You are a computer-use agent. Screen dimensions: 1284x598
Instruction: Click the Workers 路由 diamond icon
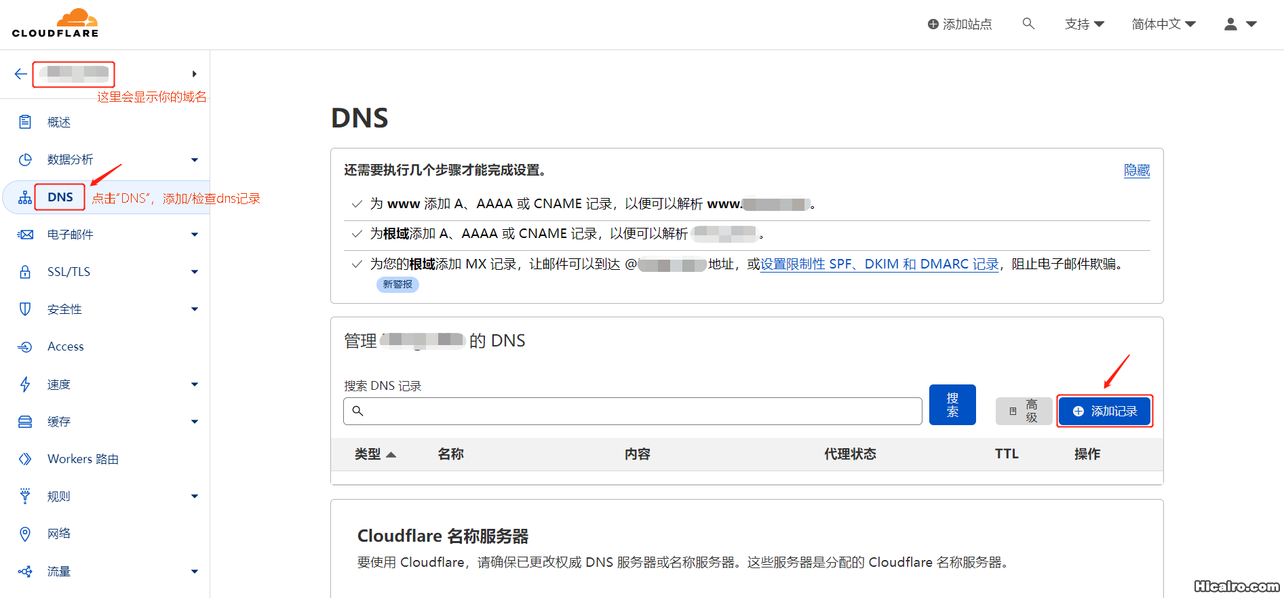click(x=25, y=459)
